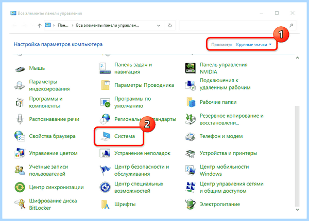Click the Управление цветом icon
Screen dimensions: 309x221
tap(20, 153)
